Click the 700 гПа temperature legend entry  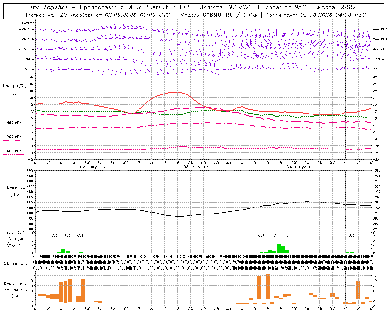[x=14, y=137]
